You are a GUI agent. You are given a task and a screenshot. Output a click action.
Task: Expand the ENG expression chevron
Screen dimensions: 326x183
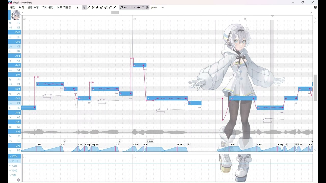click(x=10, y=171)
